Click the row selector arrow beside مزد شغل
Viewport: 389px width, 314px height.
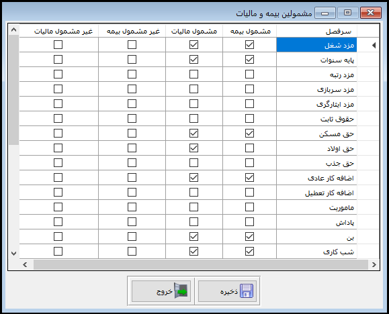click(x=374, y=45)
